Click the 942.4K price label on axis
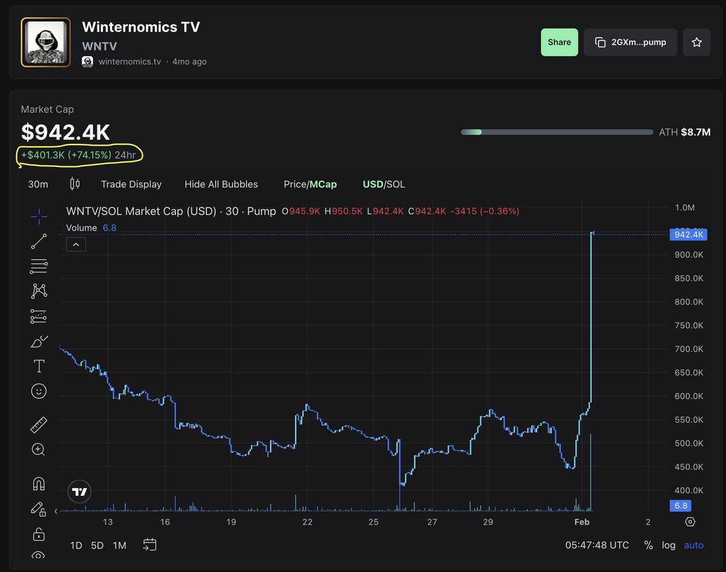726x572 pixels. pos(689,235)
